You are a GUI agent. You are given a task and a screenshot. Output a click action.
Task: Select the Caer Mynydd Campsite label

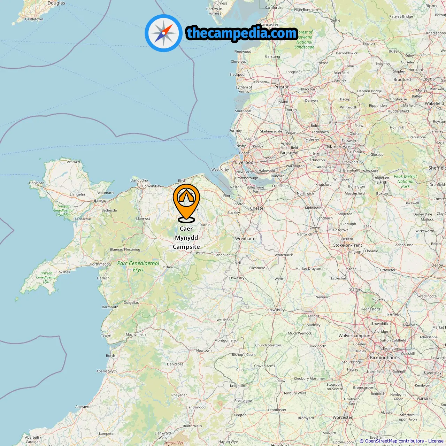[x=186, y=238]
